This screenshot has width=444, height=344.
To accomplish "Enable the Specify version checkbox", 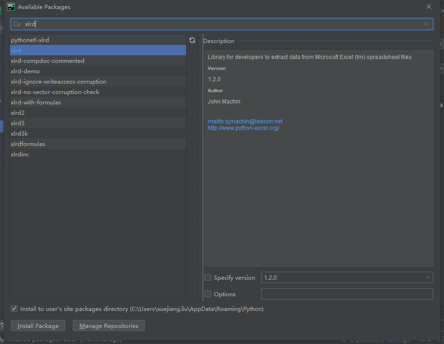I will [208, 277].
